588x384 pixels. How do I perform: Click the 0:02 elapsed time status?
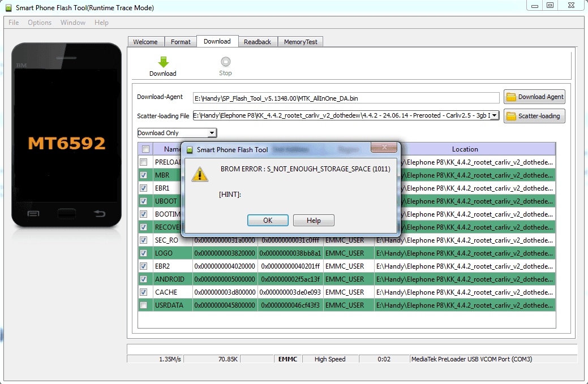click(x=384, y=359)
